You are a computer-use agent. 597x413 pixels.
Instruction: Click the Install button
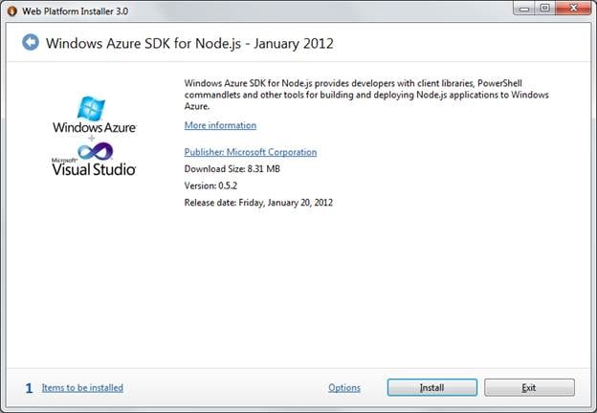(x=432, y=387)
